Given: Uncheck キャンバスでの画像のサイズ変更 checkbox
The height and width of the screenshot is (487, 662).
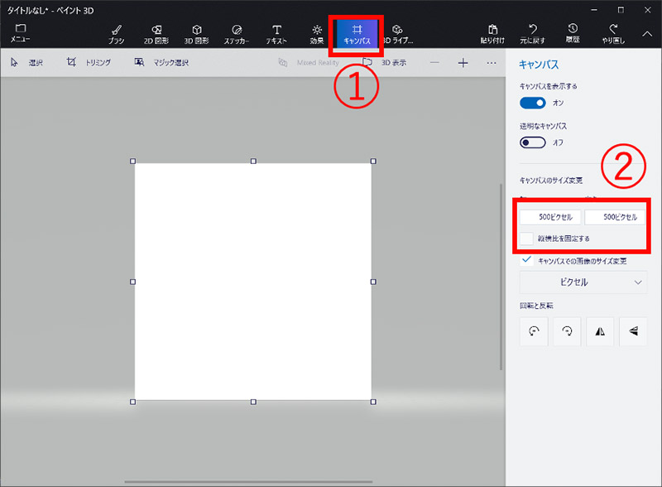Looking at the screenshot, I should click(527, 260).
